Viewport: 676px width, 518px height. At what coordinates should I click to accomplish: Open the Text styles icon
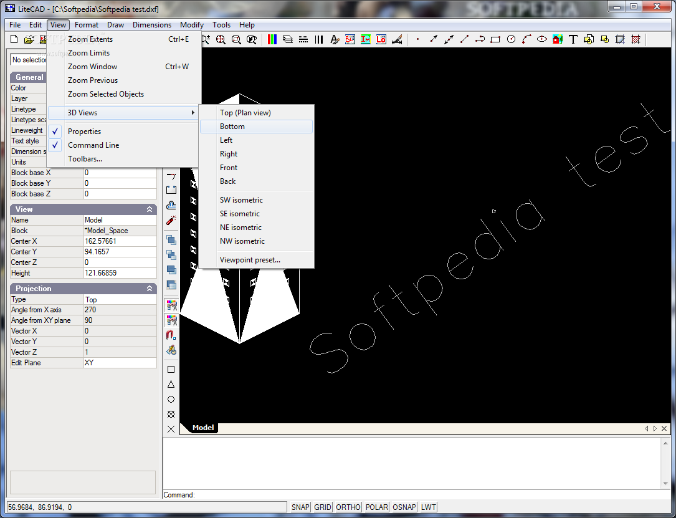(334, 40)
